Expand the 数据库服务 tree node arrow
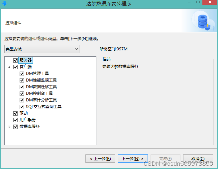 tap(9, 127)
